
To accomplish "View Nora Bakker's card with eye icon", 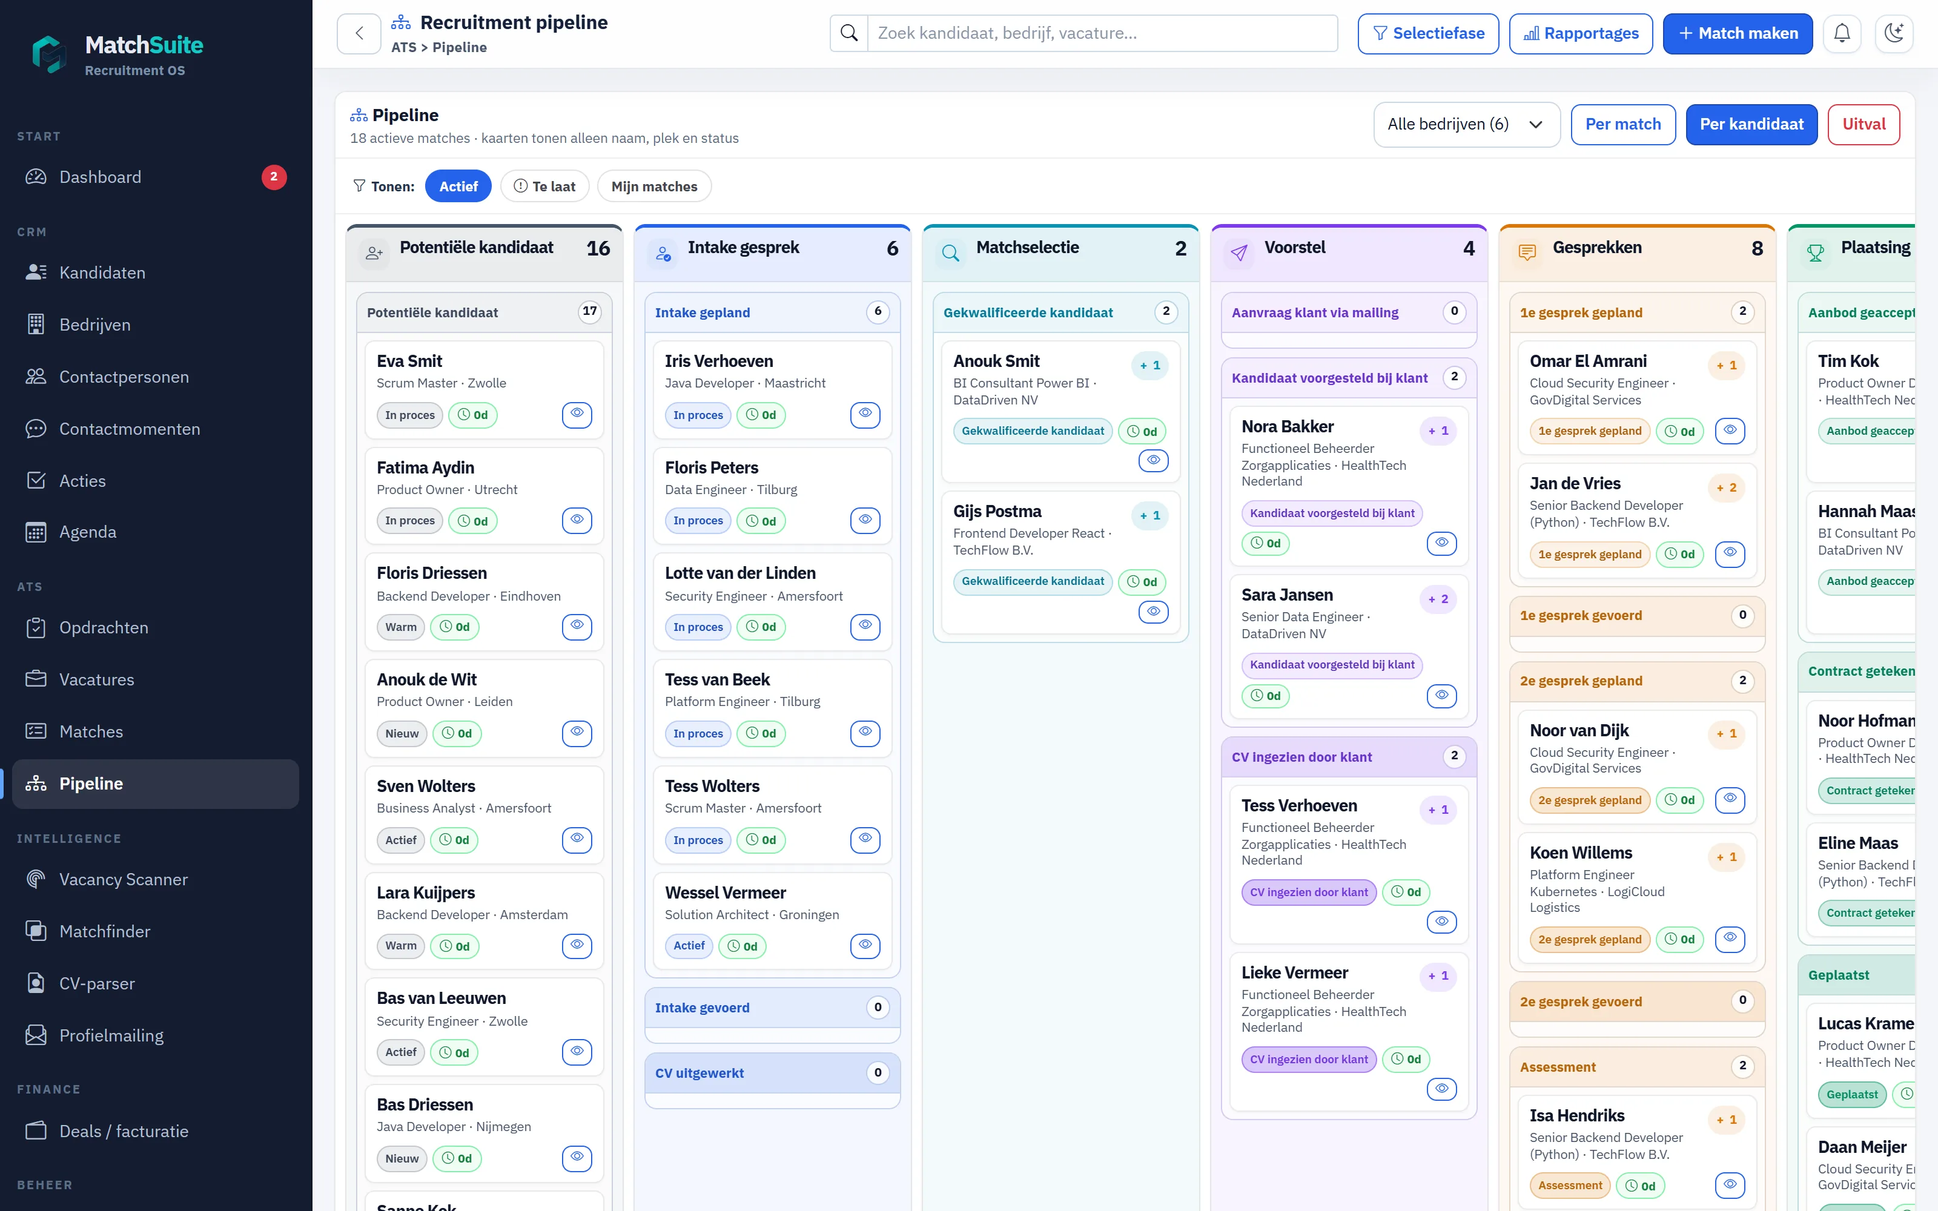I will (x=1441, y=543).
